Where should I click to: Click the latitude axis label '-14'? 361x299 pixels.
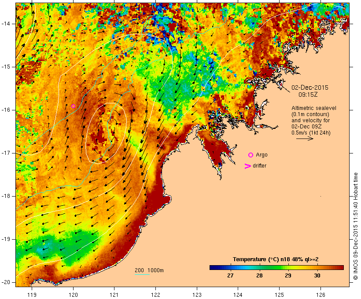[6, 24]
